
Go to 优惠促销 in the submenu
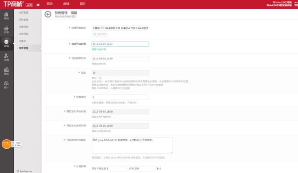[x=23, y=27]
